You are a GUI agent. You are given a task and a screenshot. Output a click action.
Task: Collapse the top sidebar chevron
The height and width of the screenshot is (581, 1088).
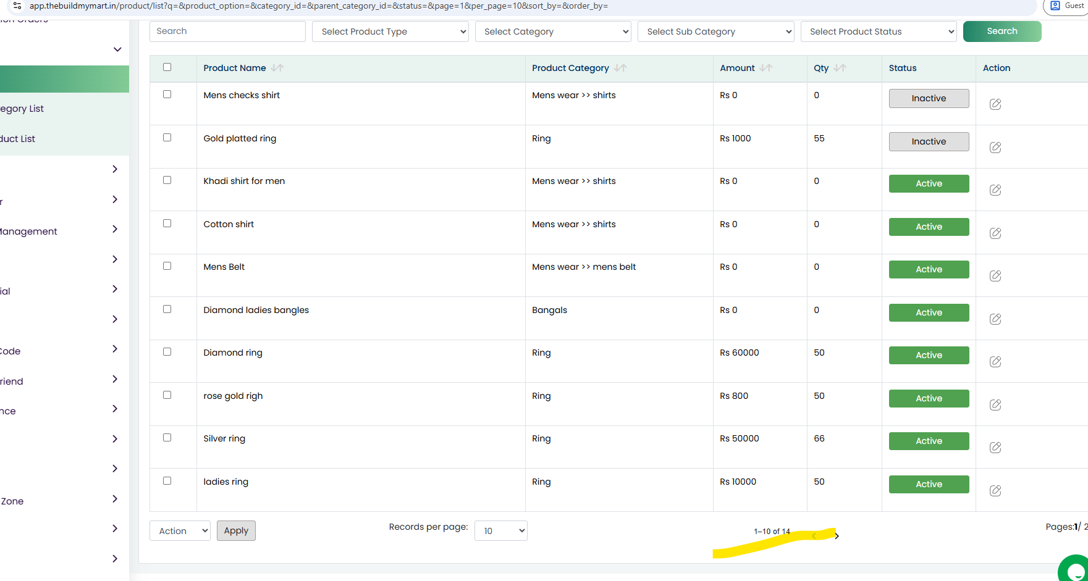click(117, 49)
